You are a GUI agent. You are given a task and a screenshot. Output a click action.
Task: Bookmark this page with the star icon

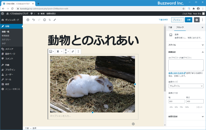(x=183, y=9)
